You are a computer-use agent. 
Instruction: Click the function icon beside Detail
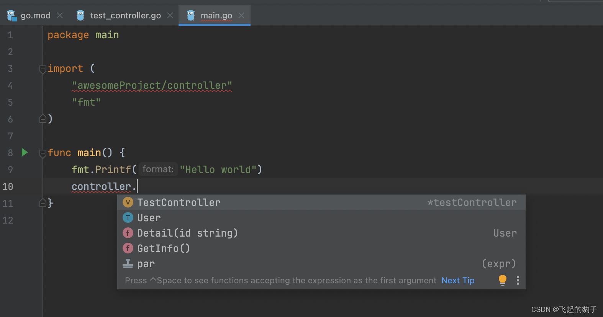(x=128, y=233)
